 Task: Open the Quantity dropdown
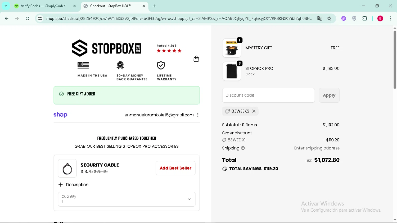point(127,199)
